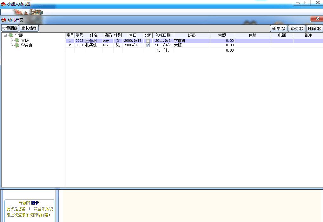Click the 班级 column header

point(192,35)
